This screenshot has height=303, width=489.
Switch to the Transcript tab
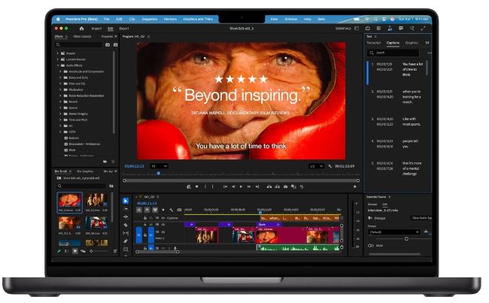374,43
